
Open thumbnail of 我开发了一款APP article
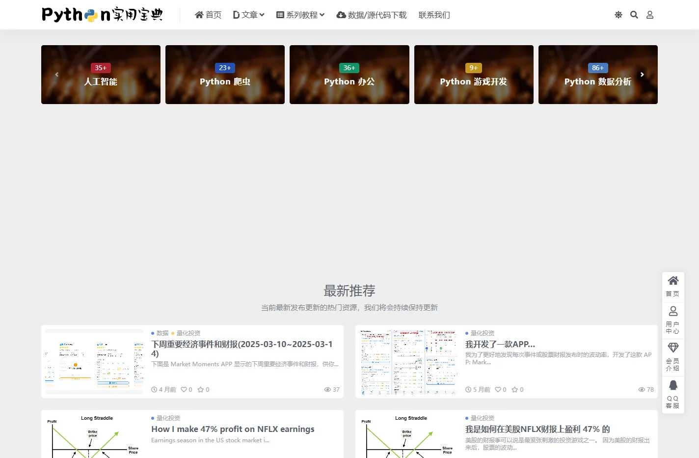coord(408,362)
